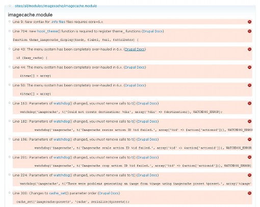The width and height of the screenshot is (260, 207).
Task: Click the red error icon for Line 9
Action: (249, 22)
